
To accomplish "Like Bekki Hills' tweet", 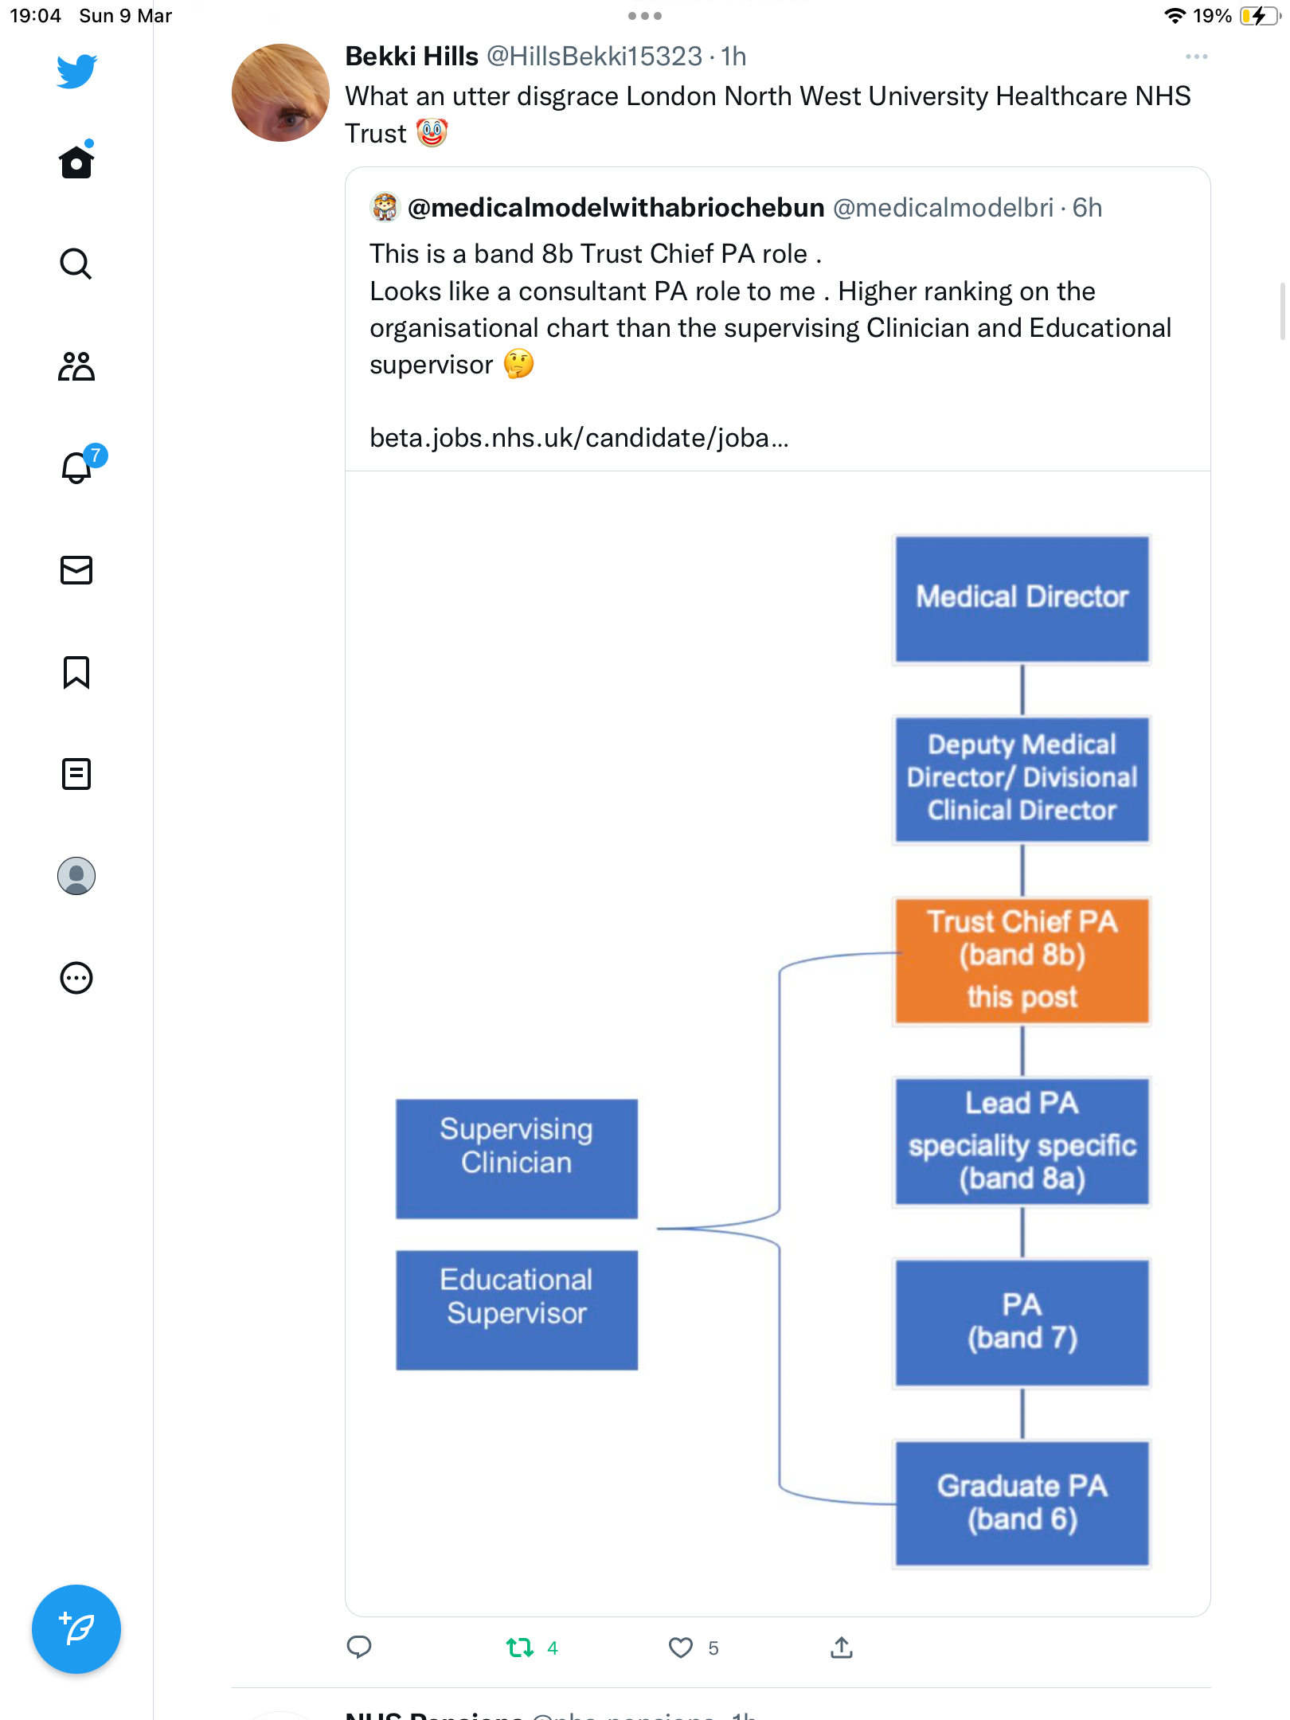I will click(x=681, y=1648).
